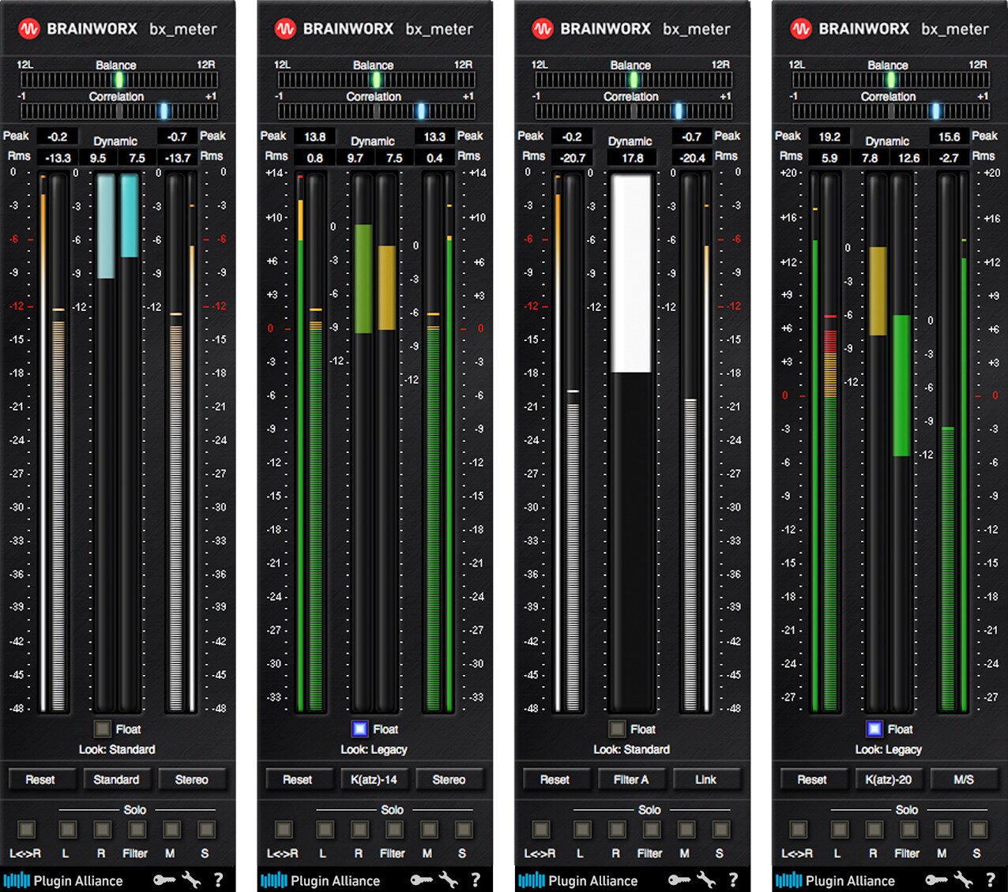Click the peak value 15.6
The width and height of the screenshot is (1008, 892).
pos(949,137)
